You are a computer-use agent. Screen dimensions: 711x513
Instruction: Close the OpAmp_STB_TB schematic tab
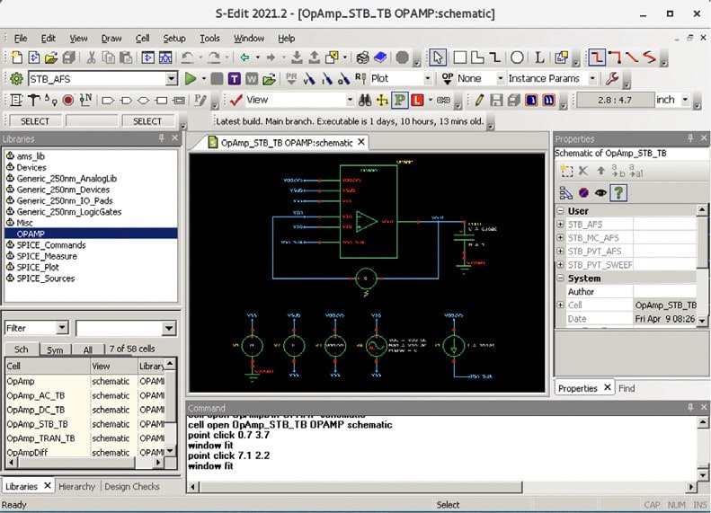tap(361, 142)
